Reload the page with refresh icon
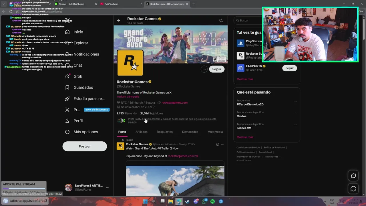 click(11, 11)
